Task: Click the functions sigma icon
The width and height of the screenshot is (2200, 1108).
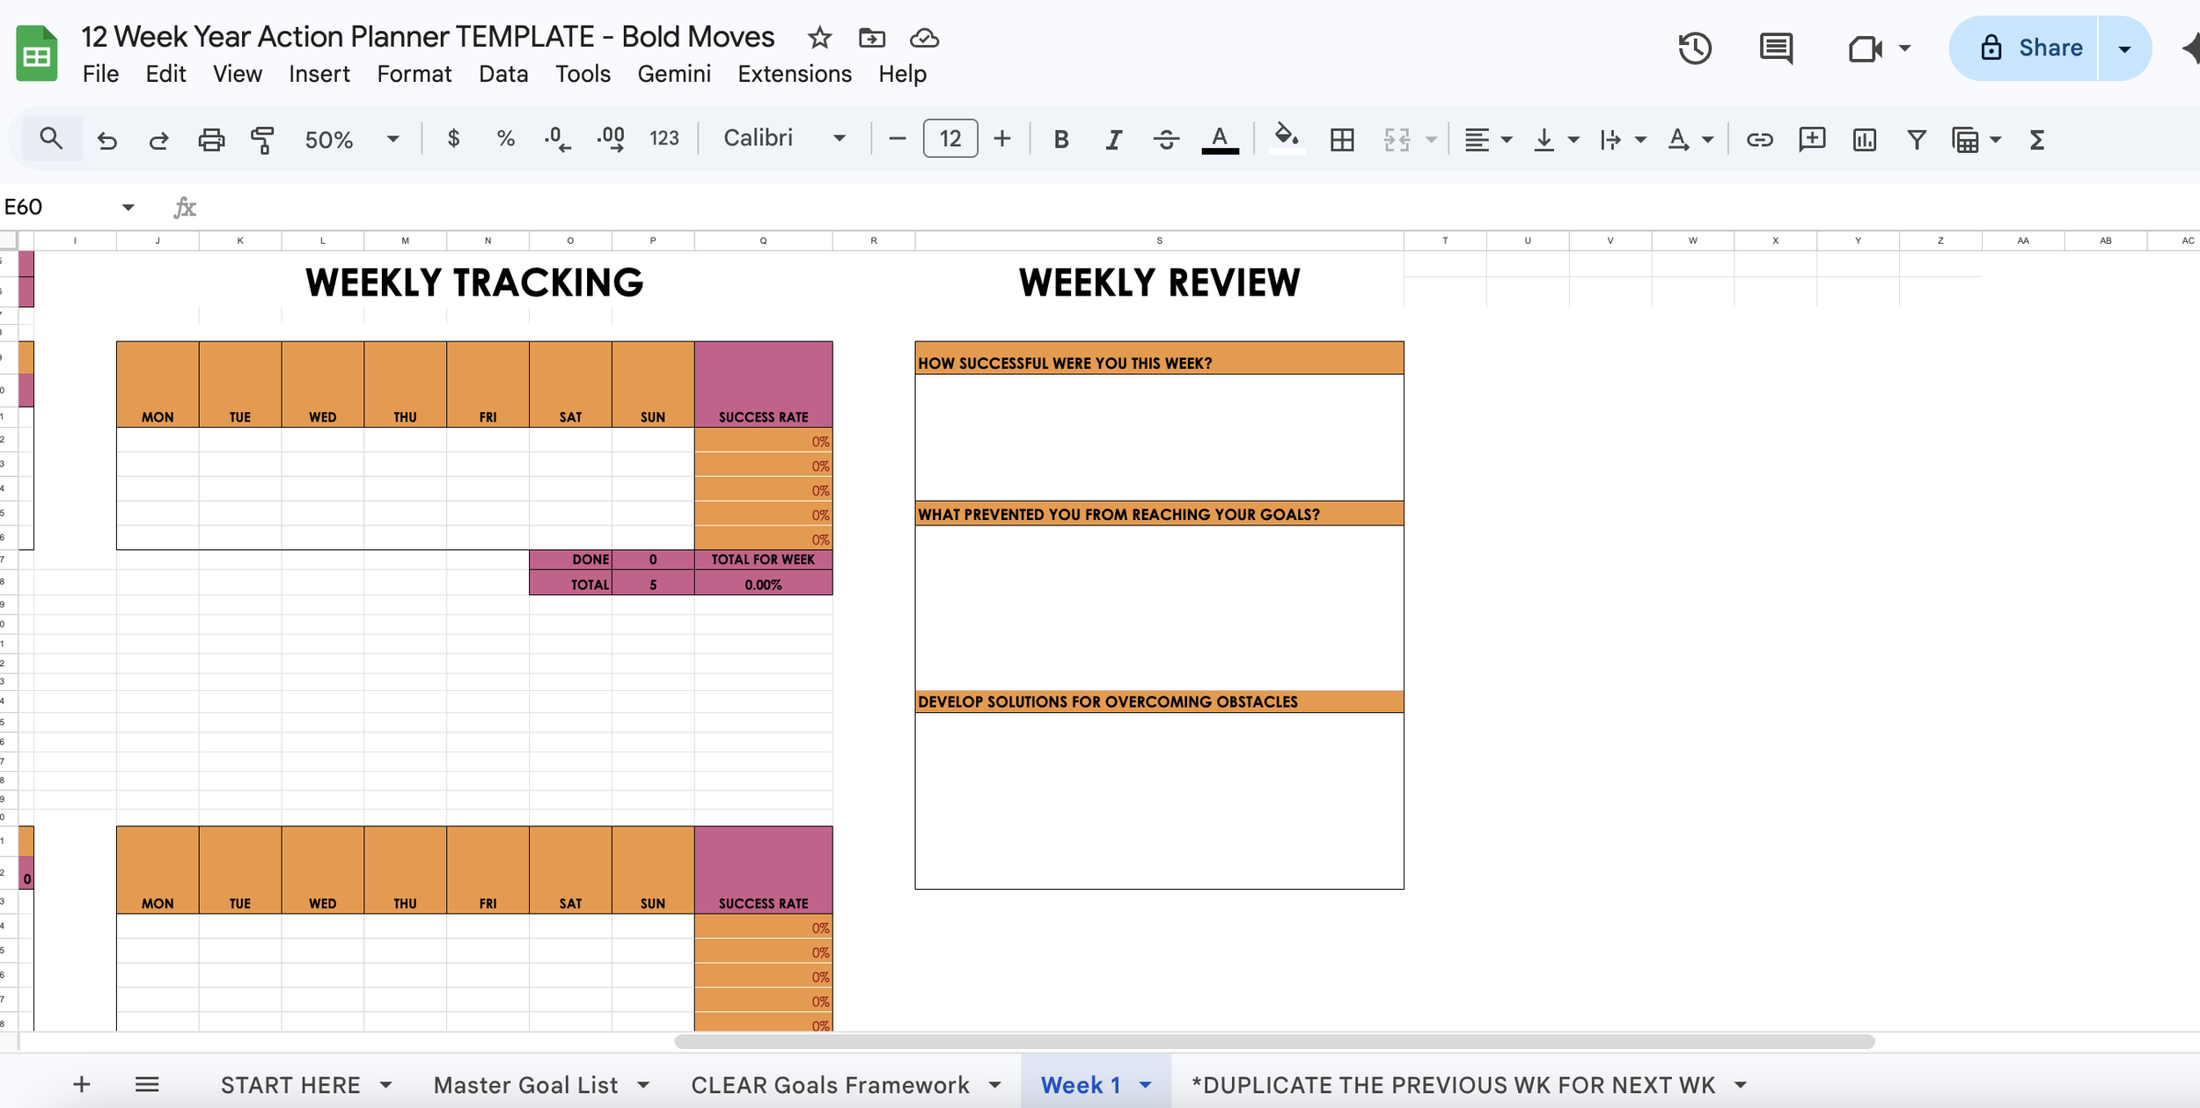Action: tap(2036, 139)
